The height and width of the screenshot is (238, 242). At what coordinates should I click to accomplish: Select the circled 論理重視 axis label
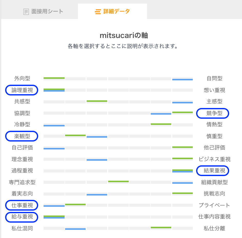click(x=22, y=90)
